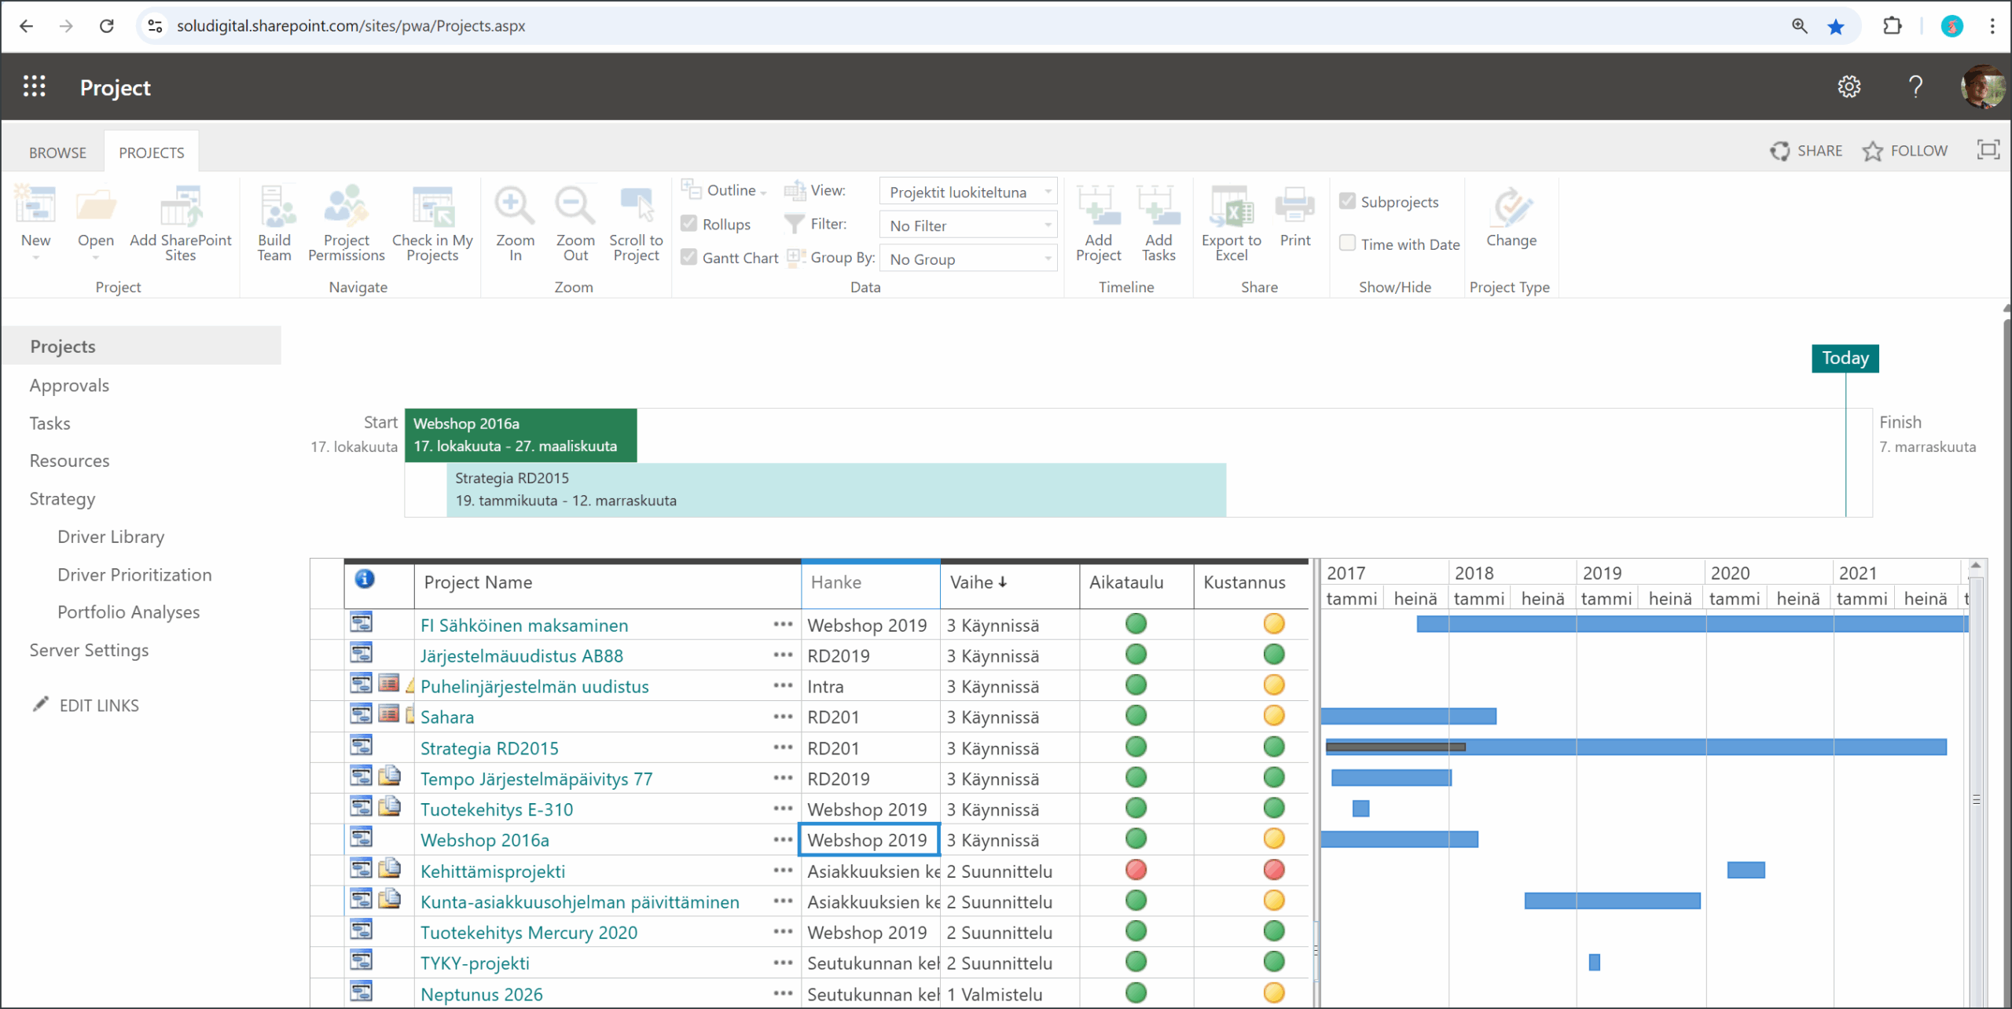Uncheck the Subprojects checkbox
Image resolution: width=2012 pixels, height=1009 pixels.
(1347, 201)
